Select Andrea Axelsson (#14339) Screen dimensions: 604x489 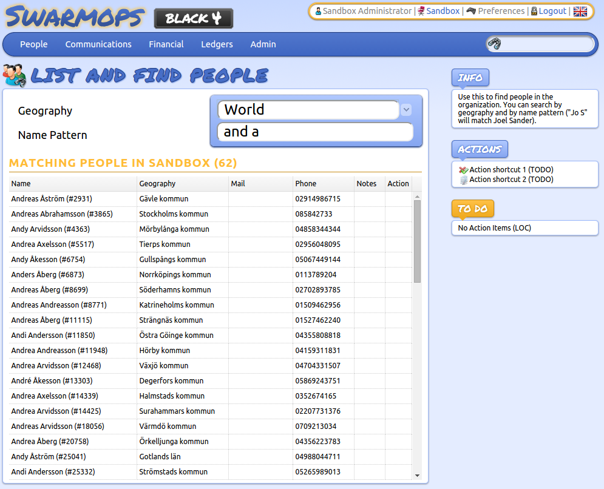coord(55,396)
